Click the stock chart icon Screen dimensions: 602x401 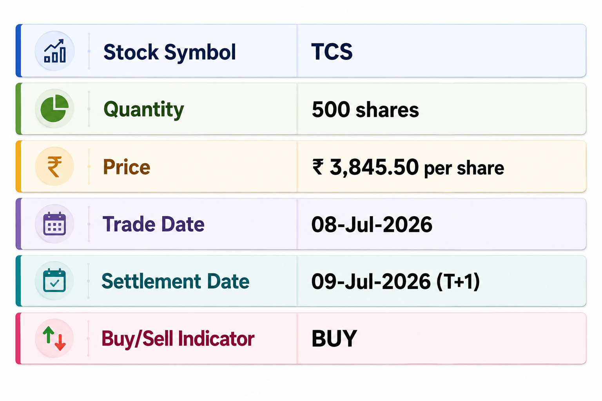tap(54, 51)
